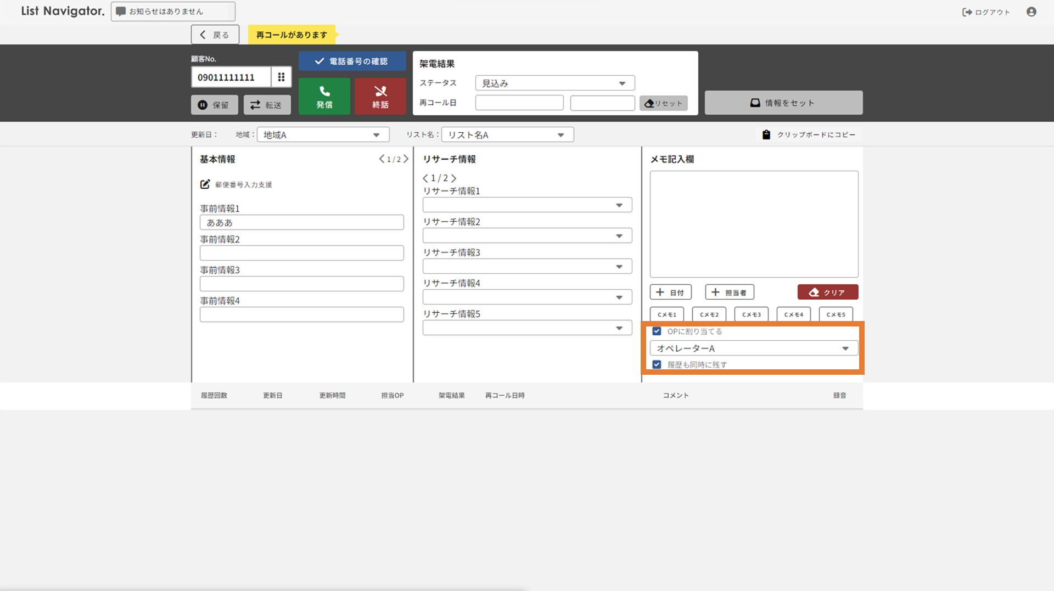Viewport: 1054px width, 591px height.
Task: Expand the リサーチ情報1 dropdown
Action: [527, 205]
